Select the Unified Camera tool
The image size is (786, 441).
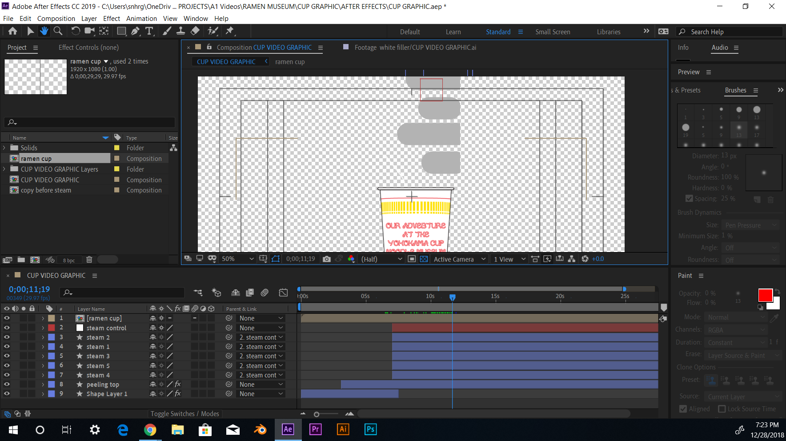coord(90,31)
